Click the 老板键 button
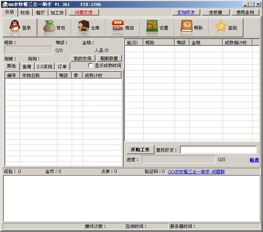 point(215,13)
